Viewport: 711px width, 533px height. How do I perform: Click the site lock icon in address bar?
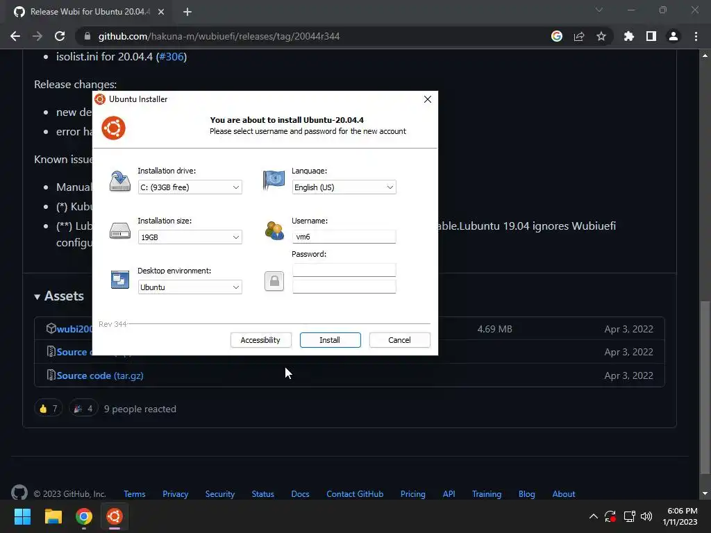[x=87, y=36]
